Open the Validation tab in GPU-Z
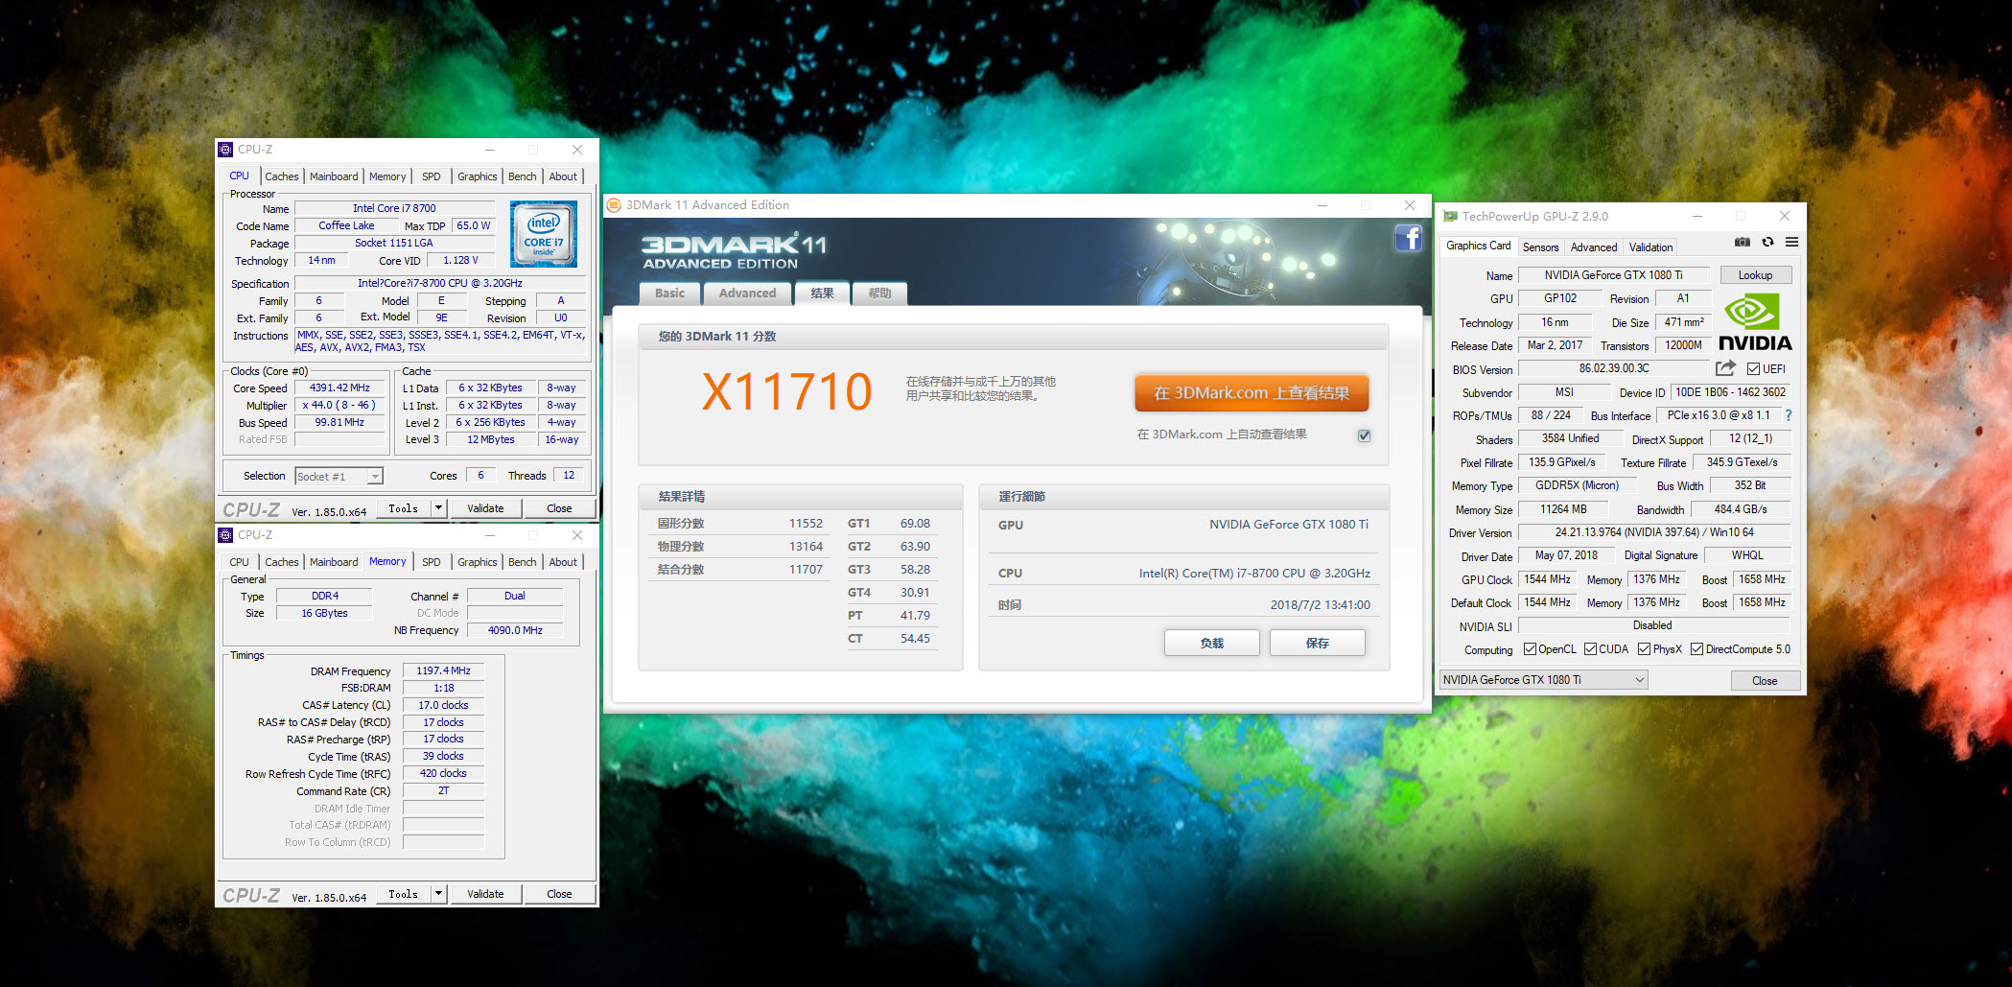 click(x=1651, y=247)
